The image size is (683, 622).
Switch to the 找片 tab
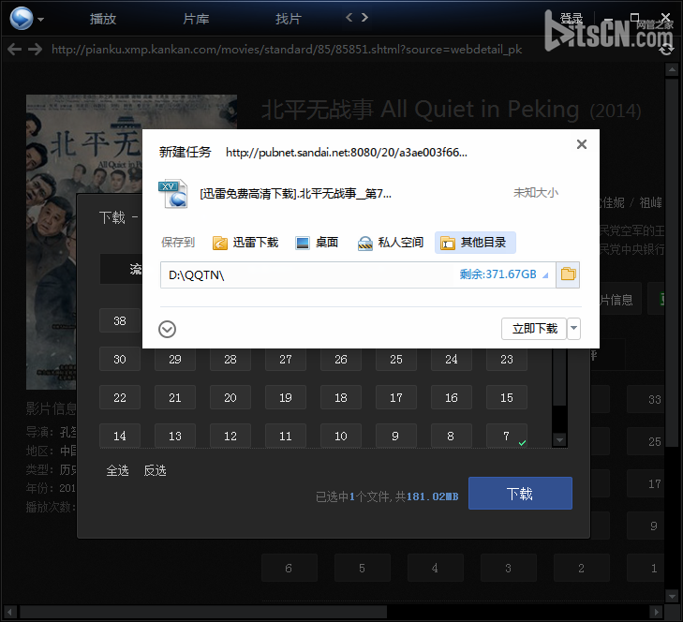click(289, 19)
